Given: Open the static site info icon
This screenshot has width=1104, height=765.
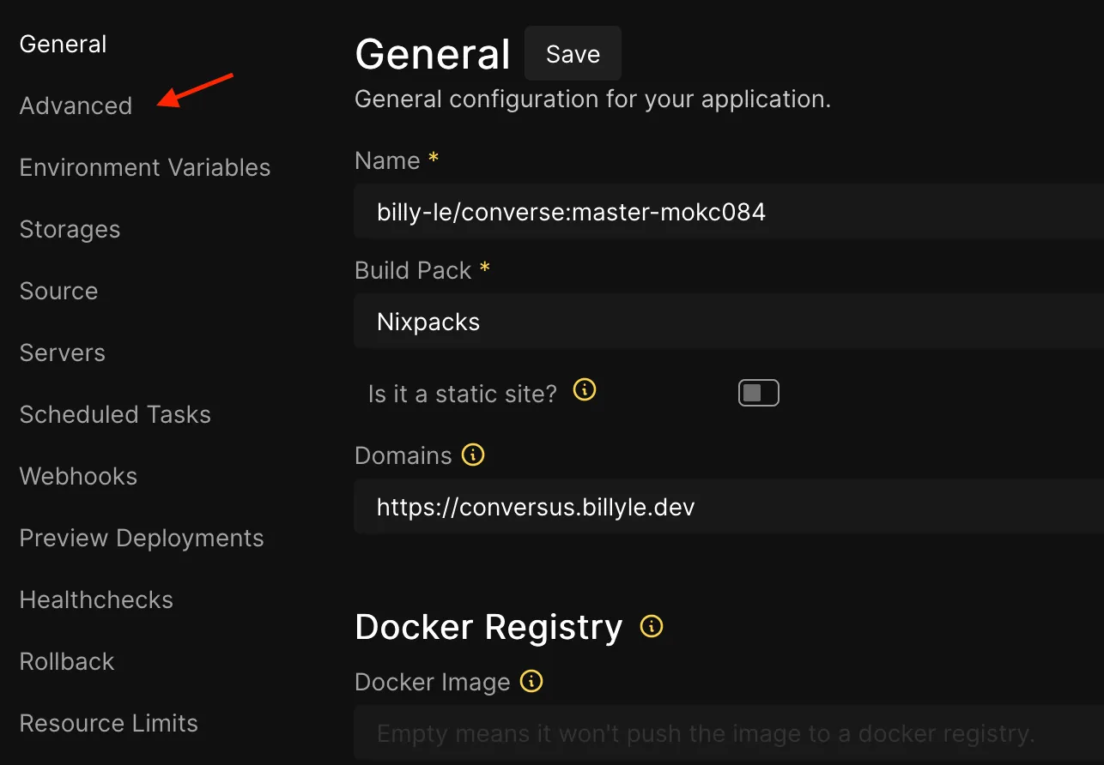Looking at the screenshot, I should point(585,390).
